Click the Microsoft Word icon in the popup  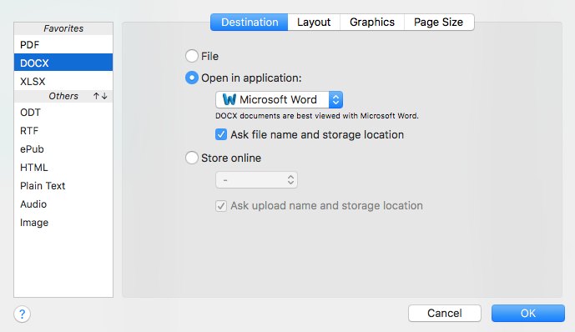pos(229,99)
